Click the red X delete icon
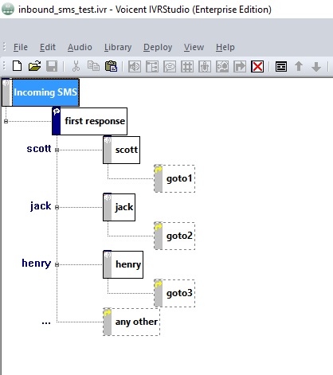Viewport: 333px width, 375px height. coord(257,67)
